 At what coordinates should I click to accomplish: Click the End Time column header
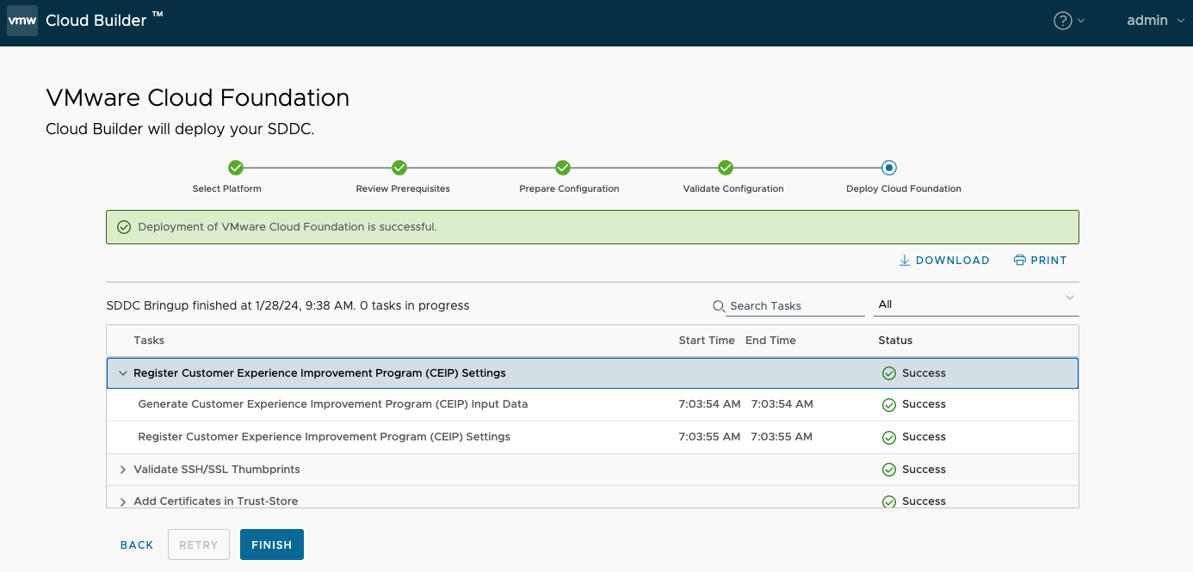click(770, 341)
